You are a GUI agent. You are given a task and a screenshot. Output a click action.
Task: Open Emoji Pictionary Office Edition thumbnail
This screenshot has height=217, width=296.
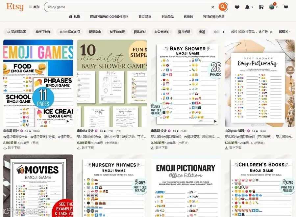point(186,186)
